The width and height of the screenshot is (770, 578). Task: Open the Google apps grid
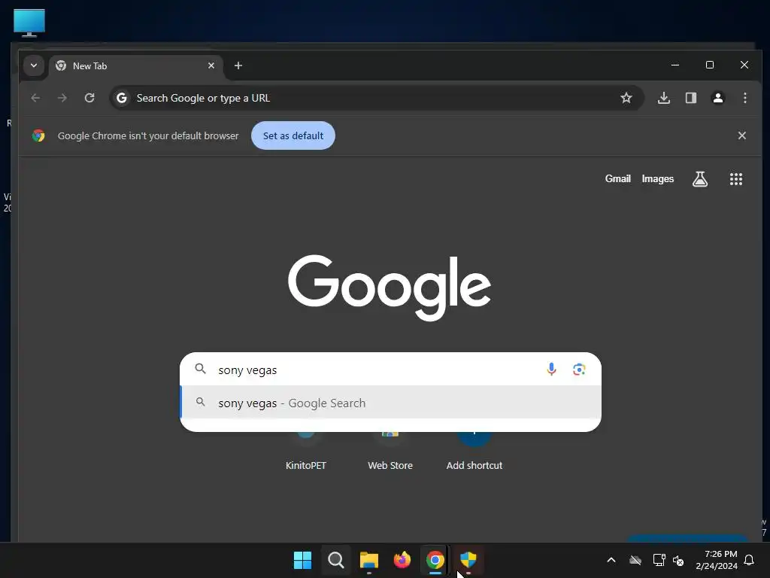tap(736, 179)
